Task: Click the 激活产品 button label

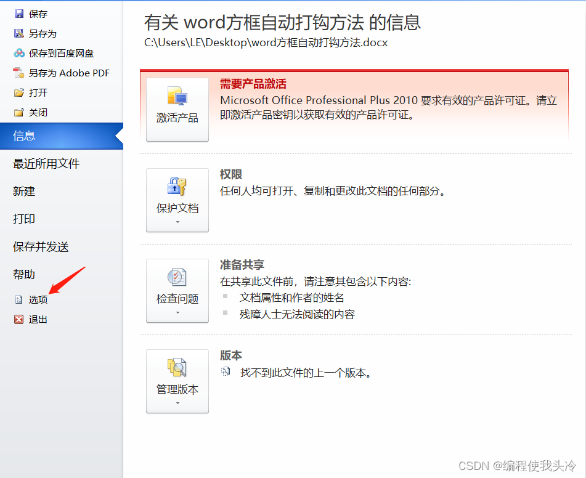Action: coord(177,118)
